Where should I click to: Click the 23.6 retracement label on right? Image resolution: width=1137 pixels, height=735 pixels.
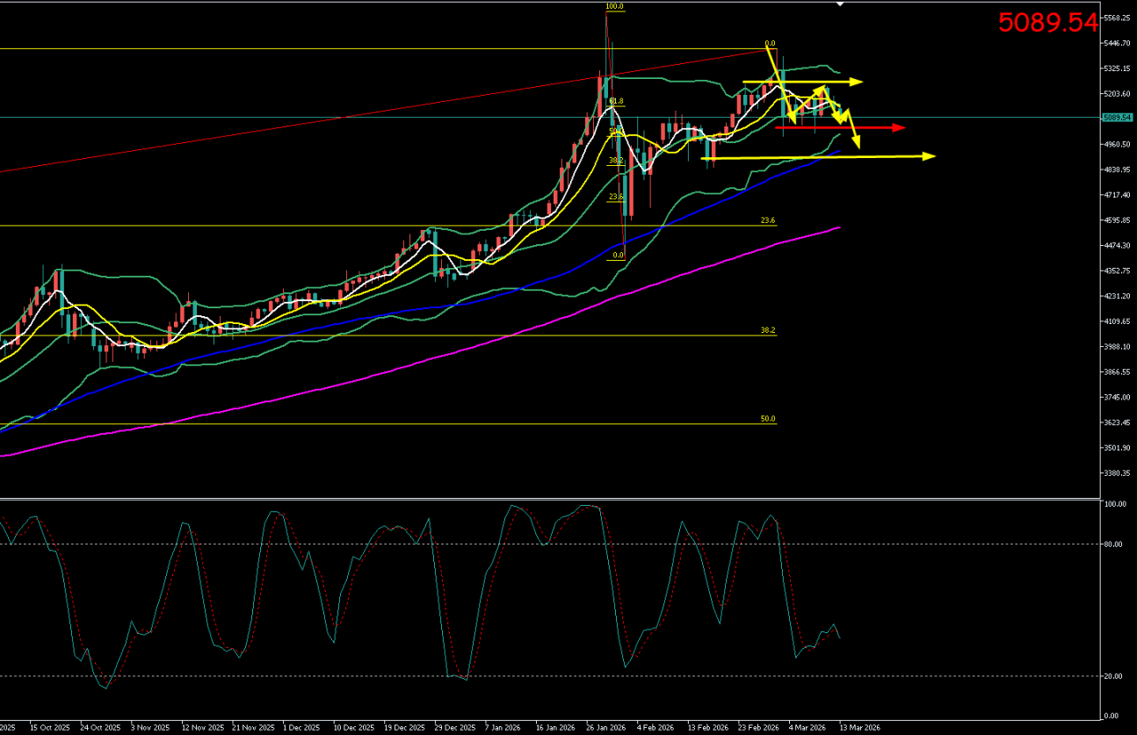(768, 220)
